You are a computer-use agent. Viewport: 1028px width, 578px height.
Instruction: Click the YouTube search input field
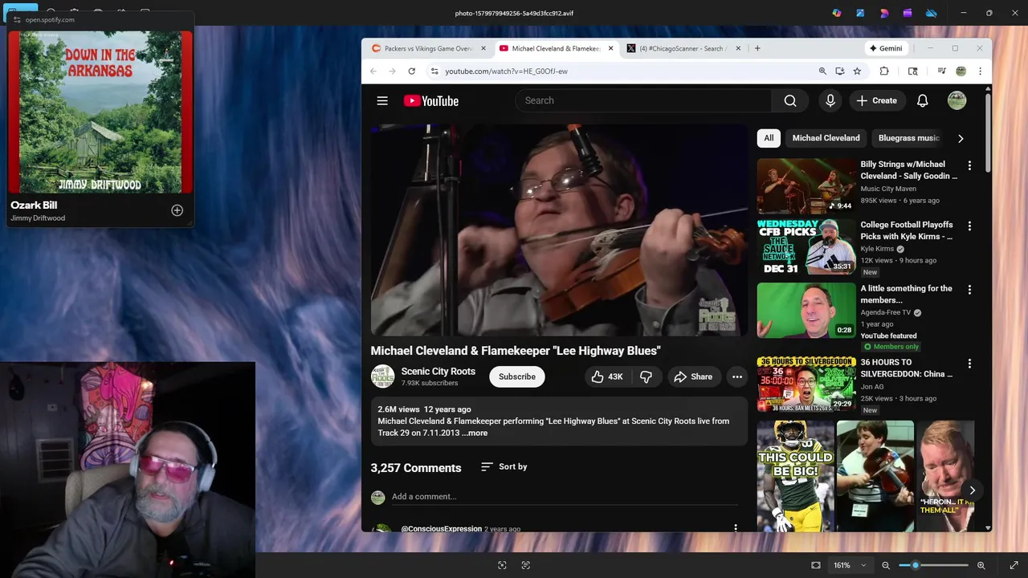pyautogui.click(x=643, y=100)
